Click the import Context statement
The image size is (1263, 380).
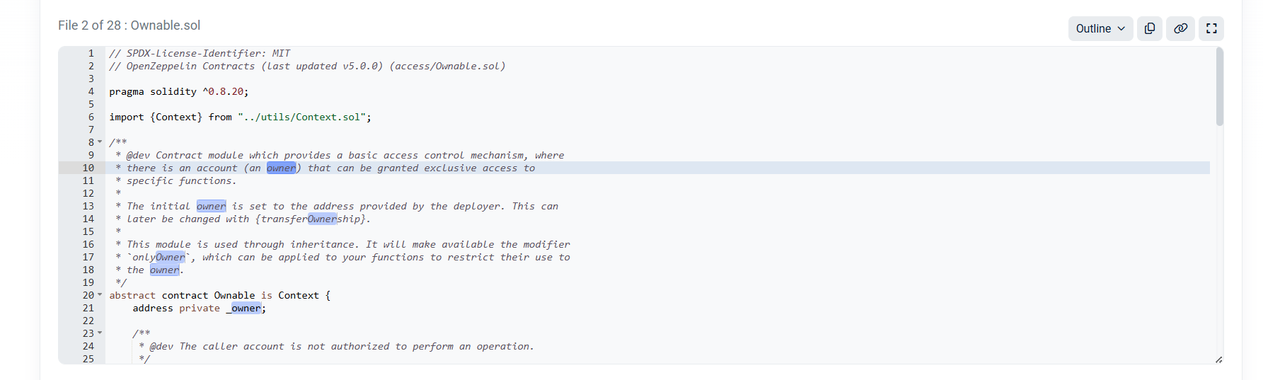tap(239, 117)
